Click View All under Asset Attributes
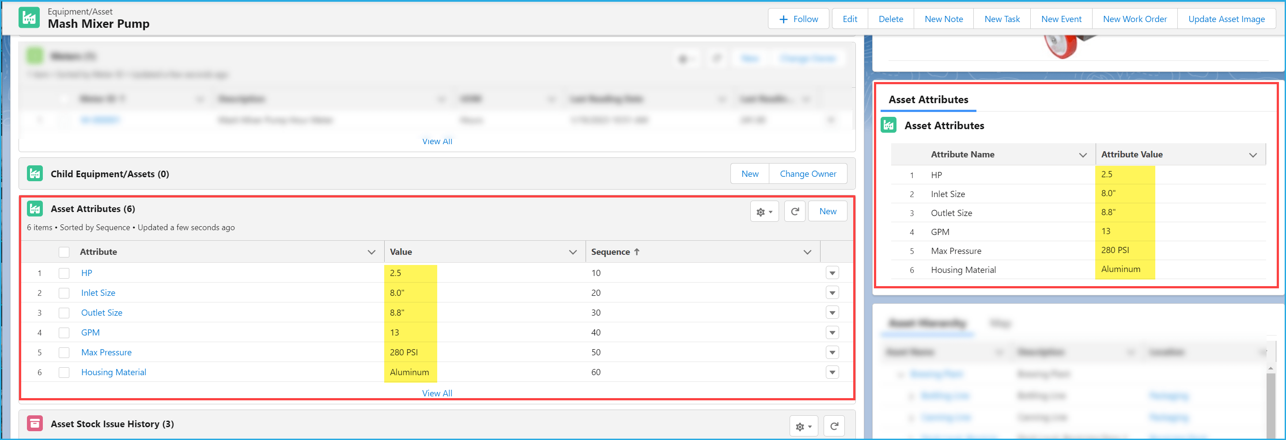The image size is (1286, 440). pos(437,393)
